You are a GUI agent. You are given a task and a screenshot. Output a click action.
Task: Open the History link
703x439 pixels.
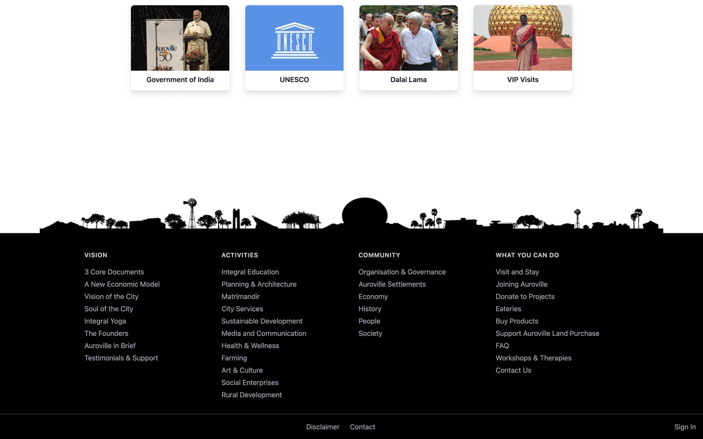(x=370, y=309)
